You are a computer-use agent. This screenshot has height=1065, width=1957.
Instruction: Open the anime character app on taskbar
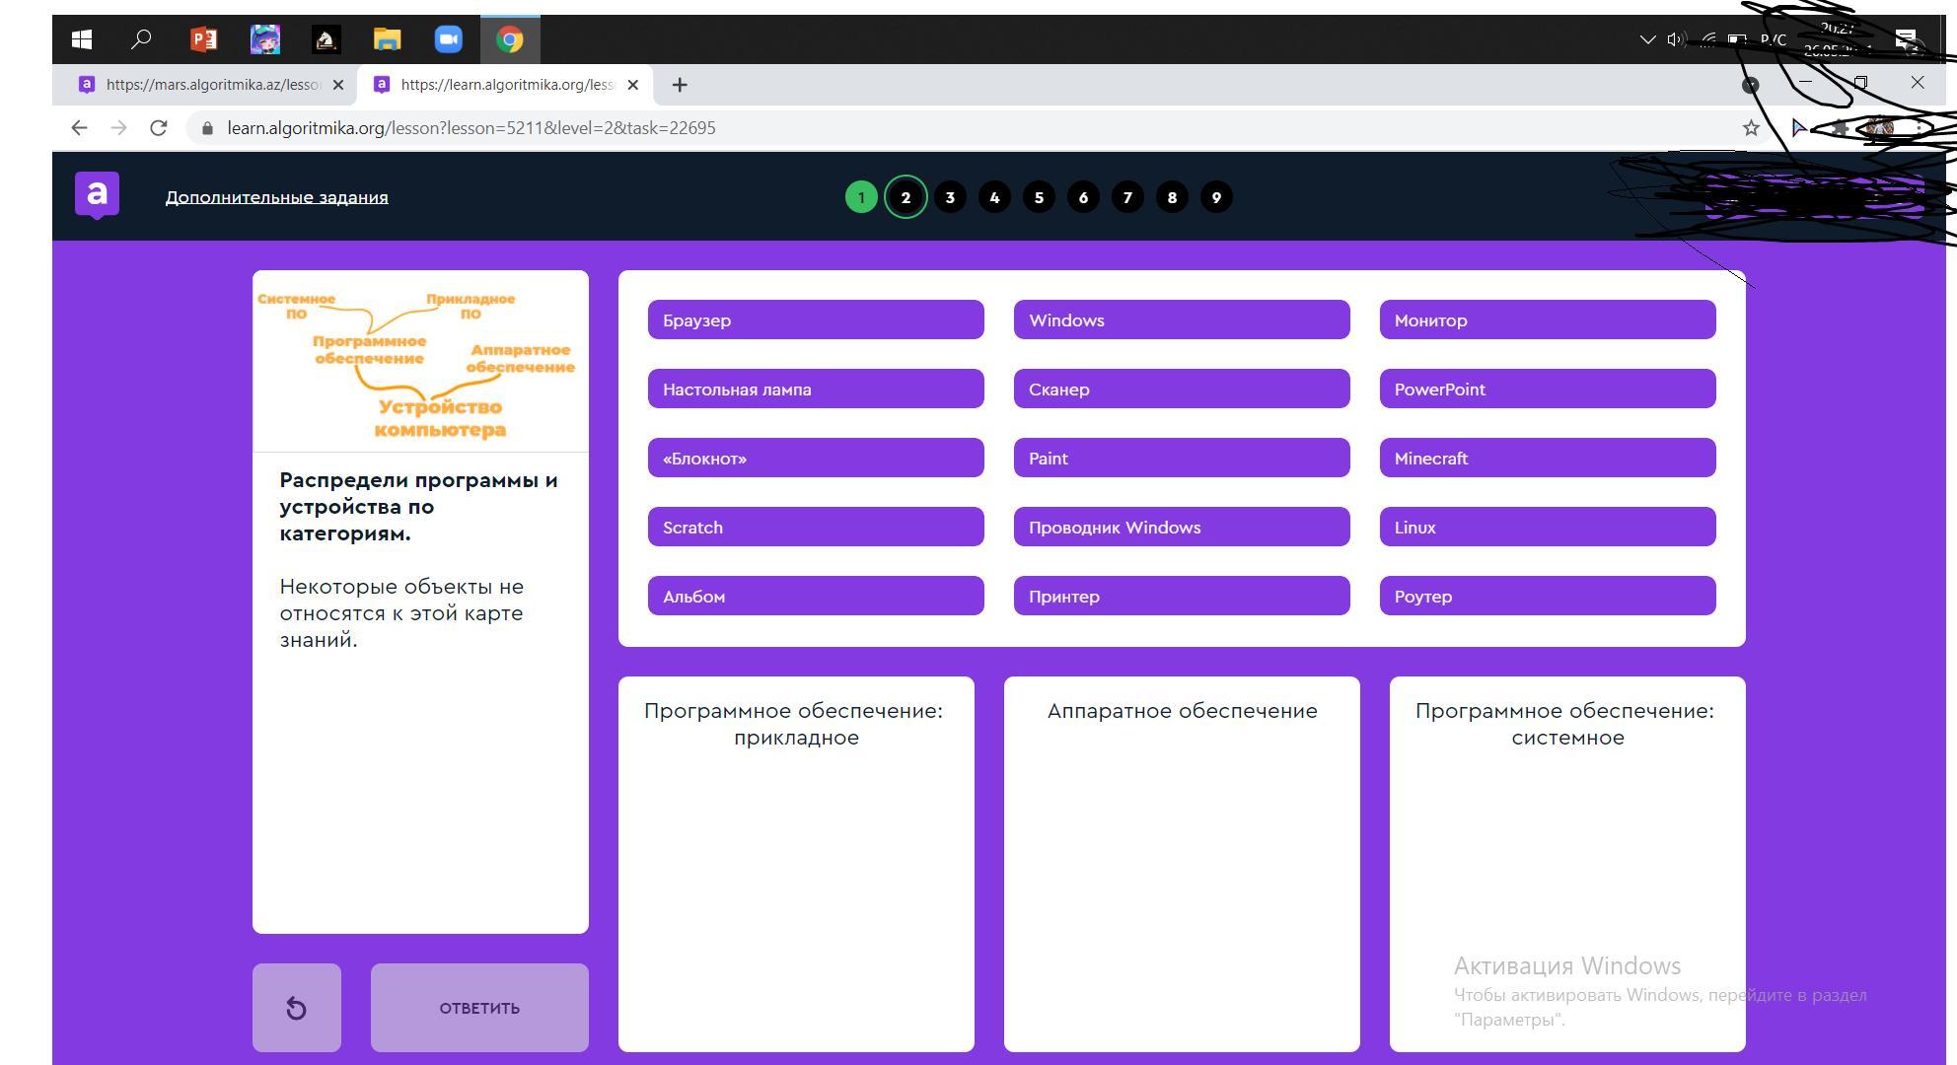pos(265,39)
